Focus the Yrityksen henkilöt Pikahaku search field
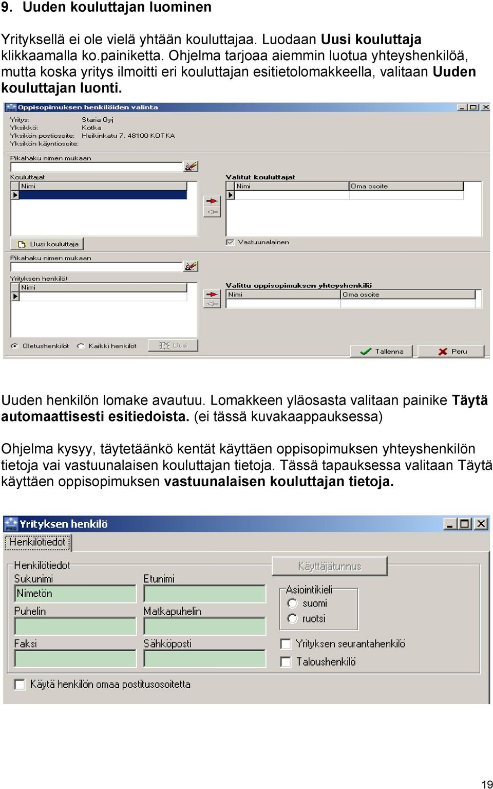Image resolution: width=493 pixels, height=789 pixels. pyautogui.click(x=97, y=267)
